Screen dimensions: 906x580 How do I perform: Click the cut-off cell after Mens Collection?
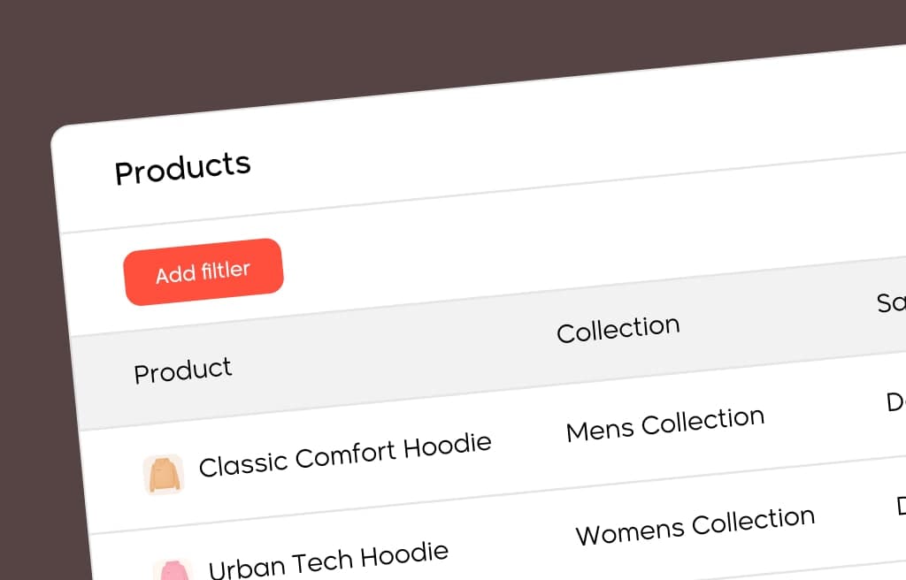[895, 401]
